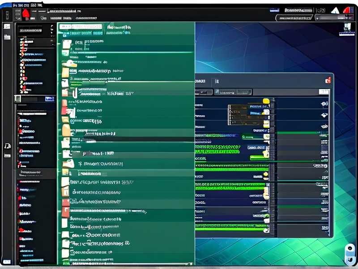This screenshot has width=358, height=269.
Task: Click the bottom-left corner icon in sidebar strip
Action: (7, 260)
